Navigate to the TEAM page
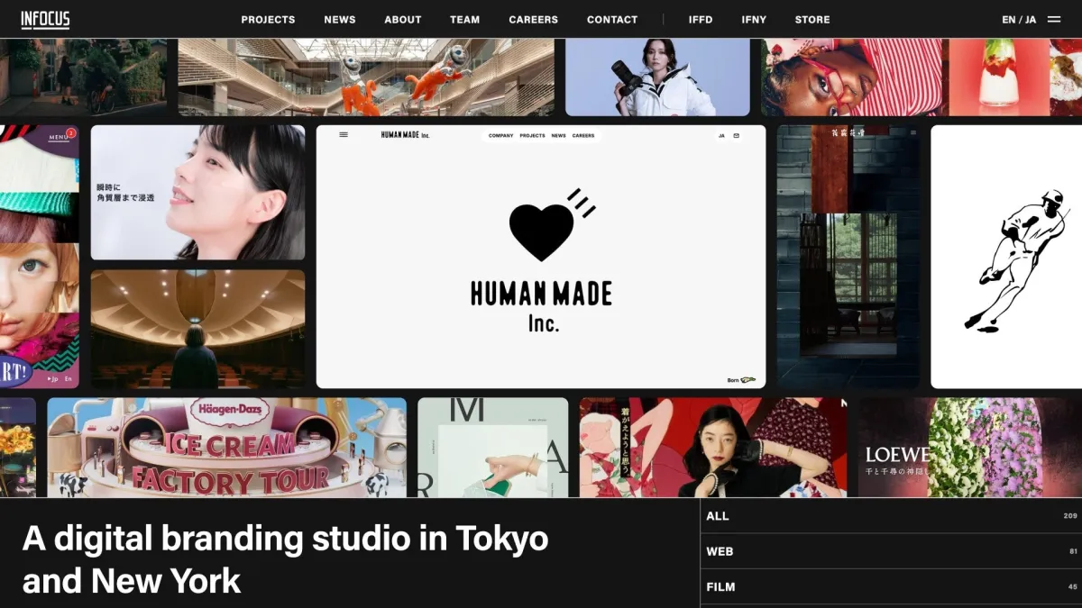Viewport: 1082px width, 608px height. [464, 20]
